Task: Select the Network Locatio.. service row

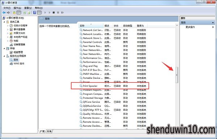Action: pyautogui.click(x=113, y=34)
